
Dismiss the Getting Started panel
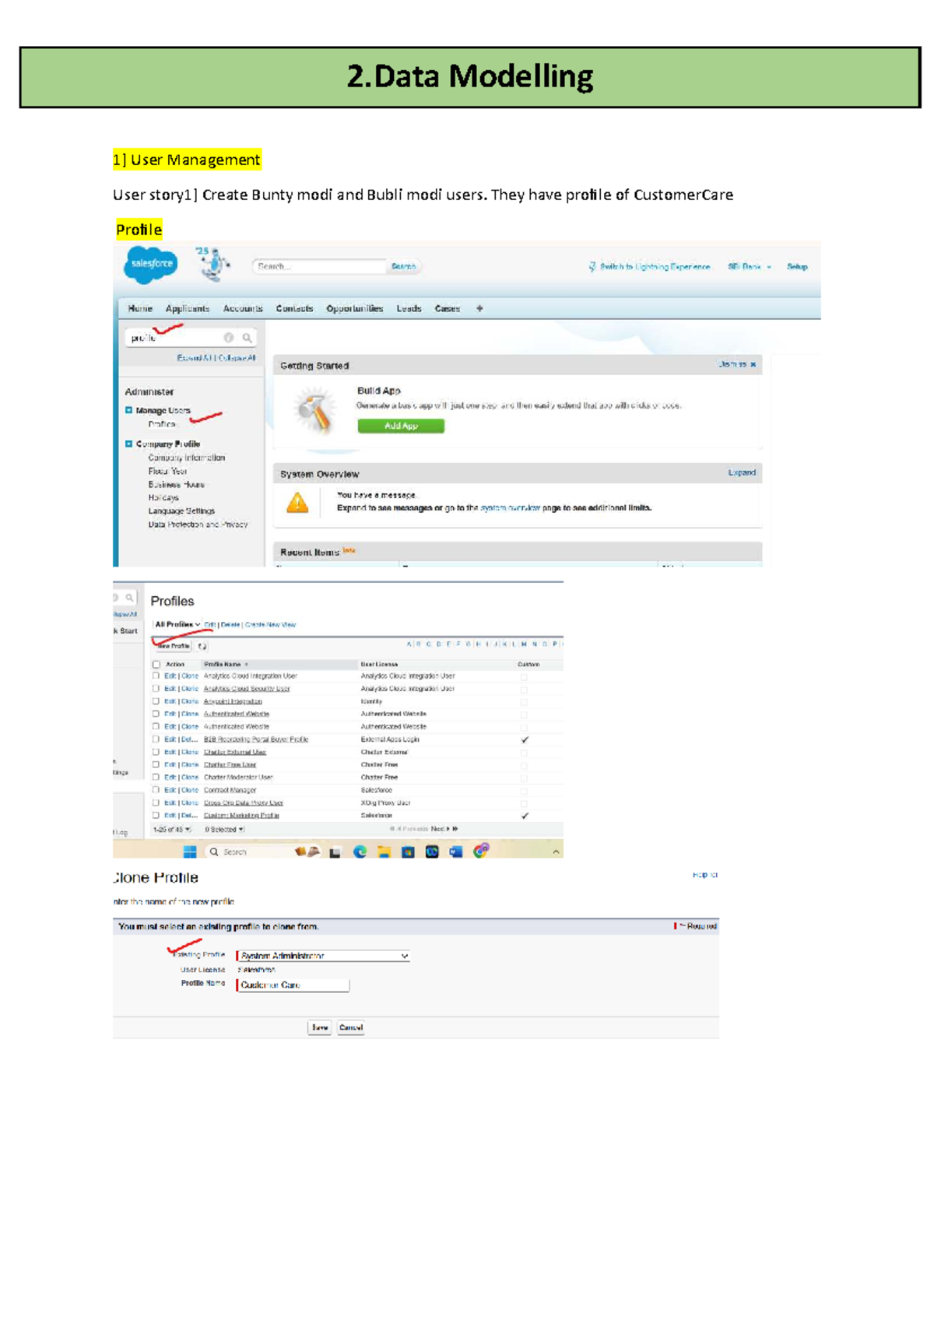[737, 364]
